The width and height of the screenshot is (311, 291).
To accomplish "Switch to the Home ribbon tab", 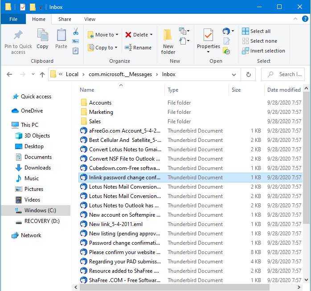I will (x=39, y=19).
